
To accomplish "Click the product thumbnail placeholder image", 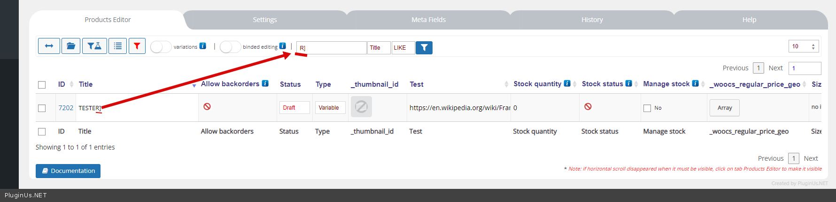I will click(361, 107).
